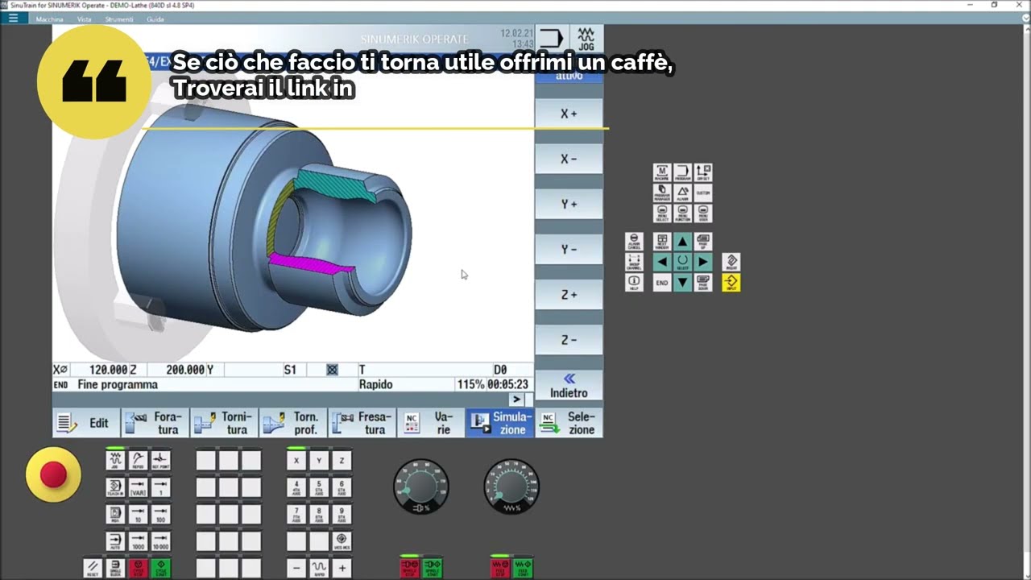Click the ALARM key with triangle
Viewport: 1031px width, 580px height.
[682, 193]
